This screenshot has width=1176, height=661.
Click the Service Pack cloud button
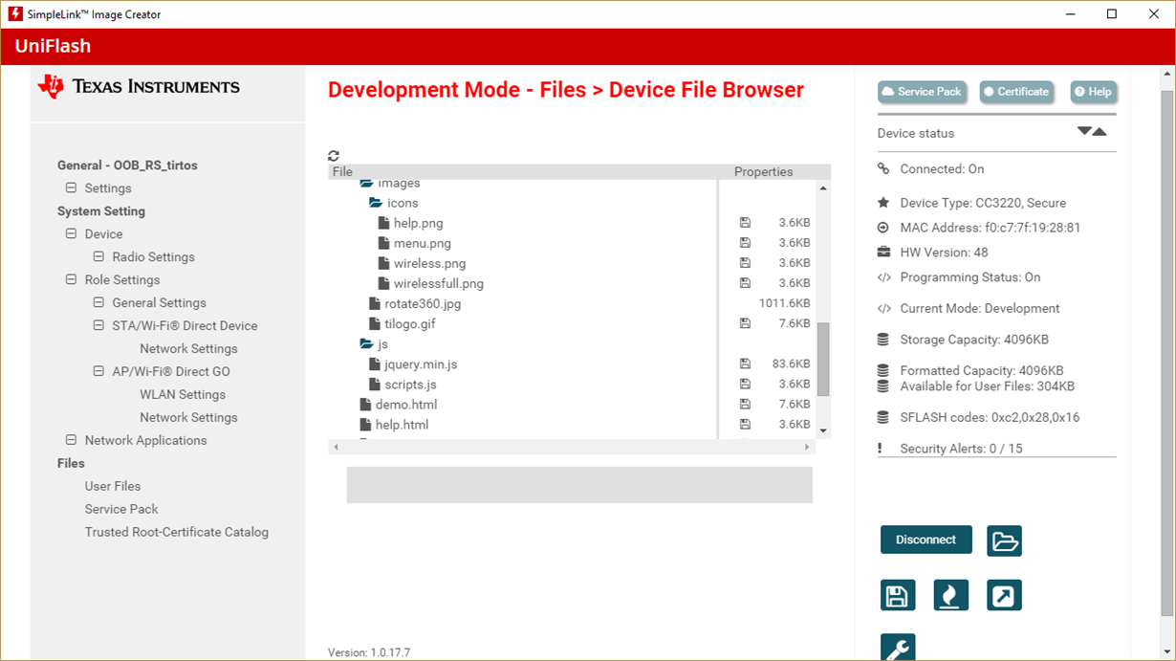coord(922,92)
